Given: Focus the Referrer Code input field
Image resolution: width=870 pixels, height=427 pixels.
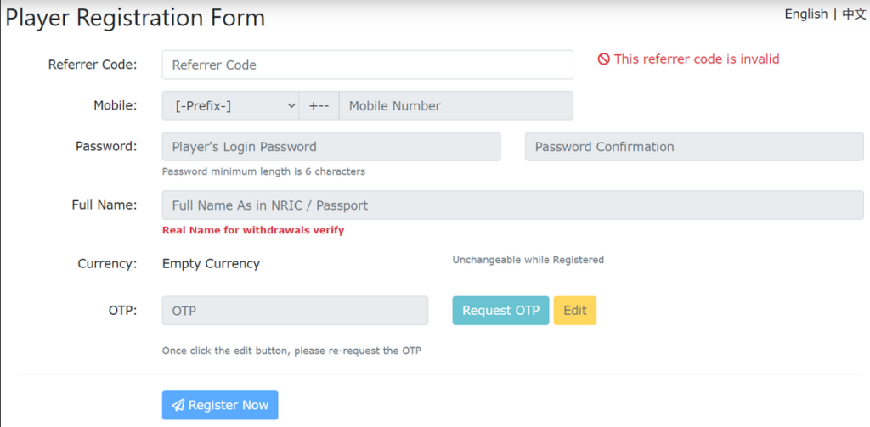Looking at the screenshot, I should pos(367,65).
